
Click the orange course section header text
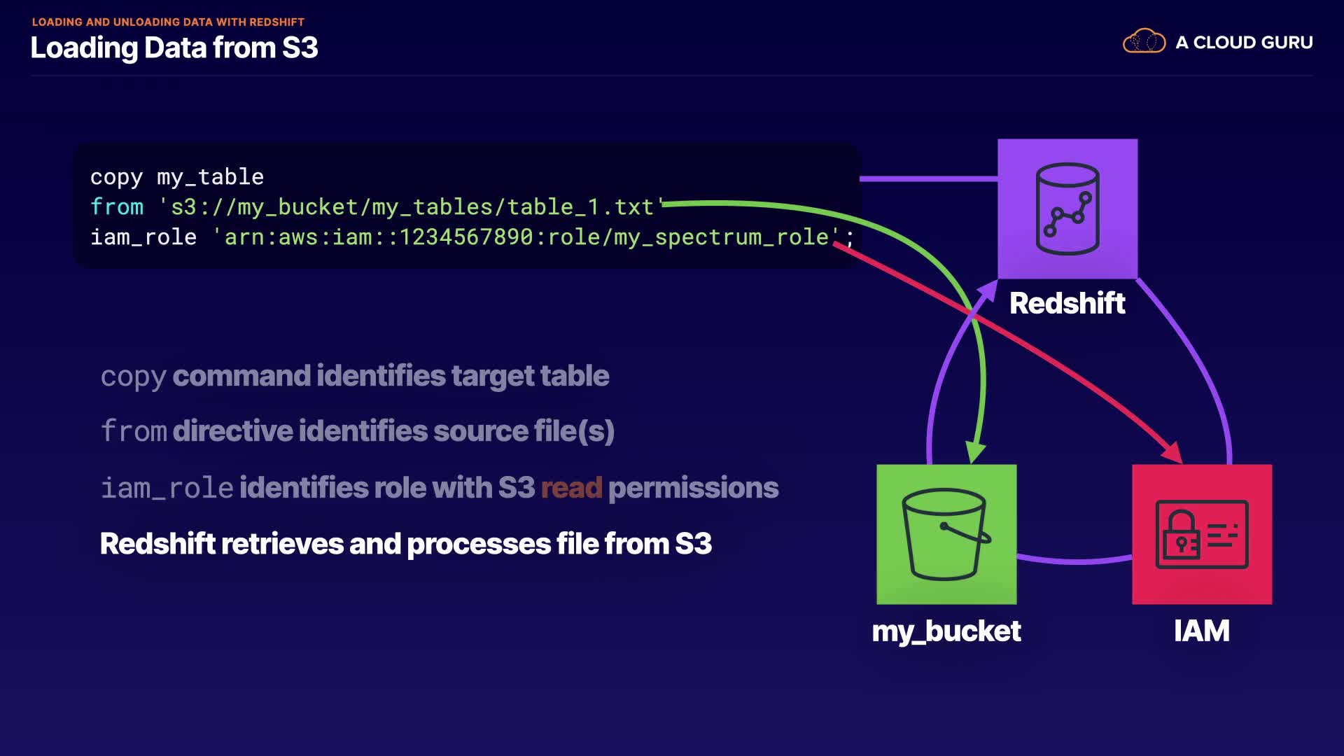[x=168, y=22]
